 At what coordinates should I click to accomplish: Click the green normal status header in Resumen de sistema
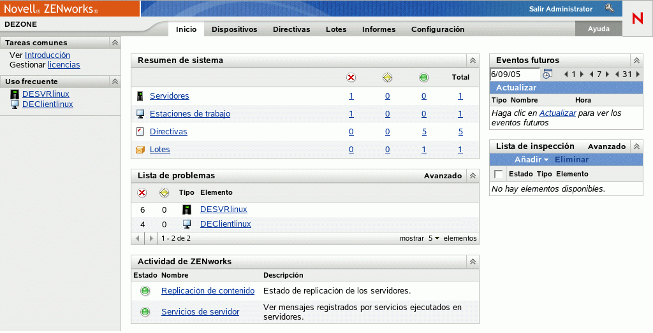coord(423,77)
